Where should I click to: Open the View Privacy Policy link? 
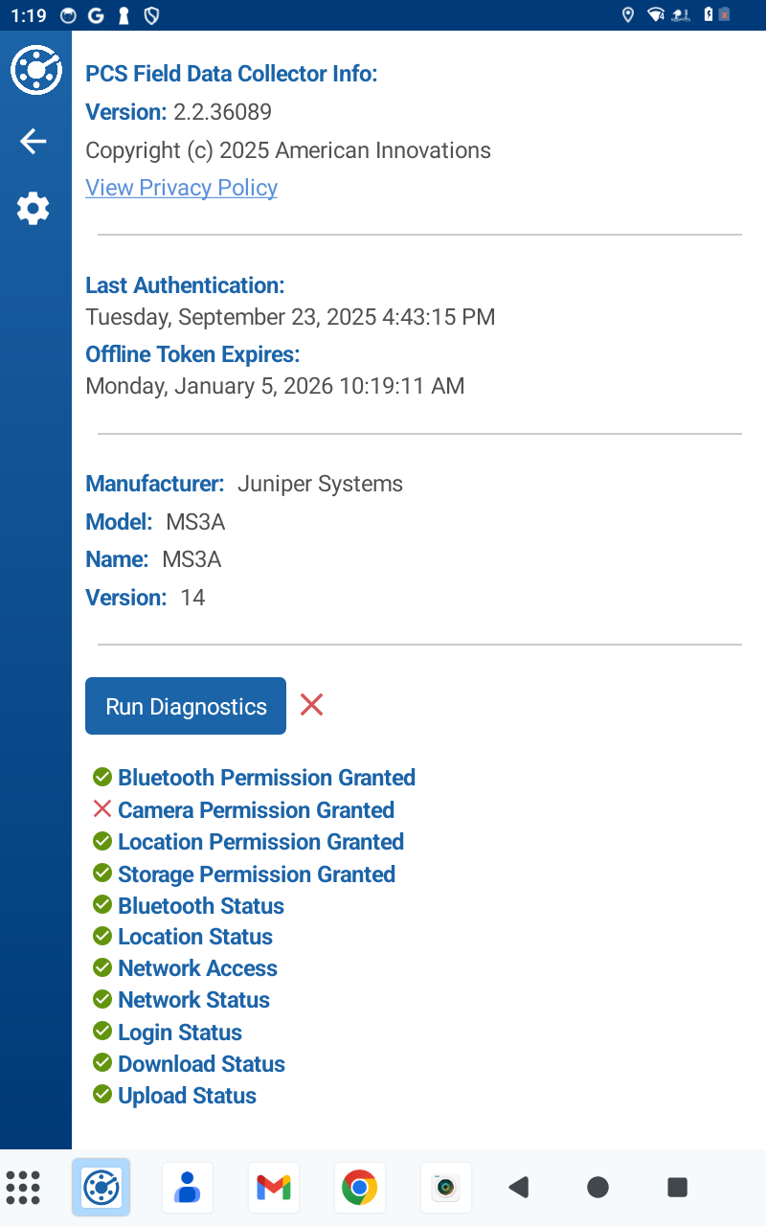click(x=182, y=188)
